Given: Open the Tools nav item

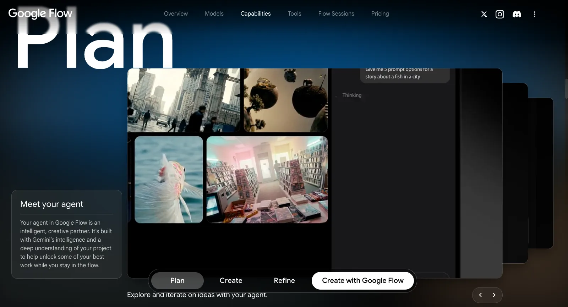Looking at the screenshot, I should pyautogui.click(x=294, y=14).
